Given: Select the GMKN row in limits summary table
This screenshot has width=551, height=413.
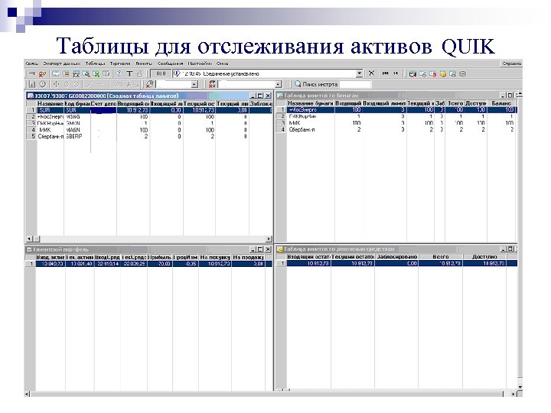Looking at the screenshot, I should coord(150,123).
